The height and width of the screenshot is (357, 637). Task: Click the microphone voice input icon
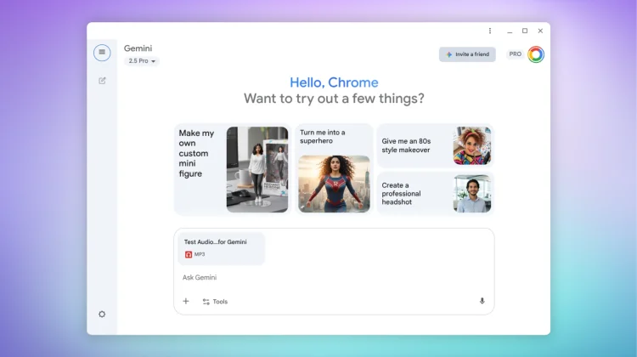coord(482,301)
